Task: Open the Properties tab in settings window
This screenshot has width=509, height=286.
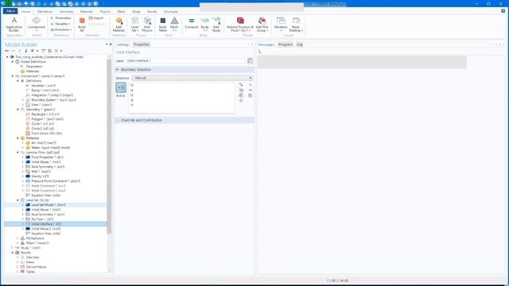Action: pos(142,44)
